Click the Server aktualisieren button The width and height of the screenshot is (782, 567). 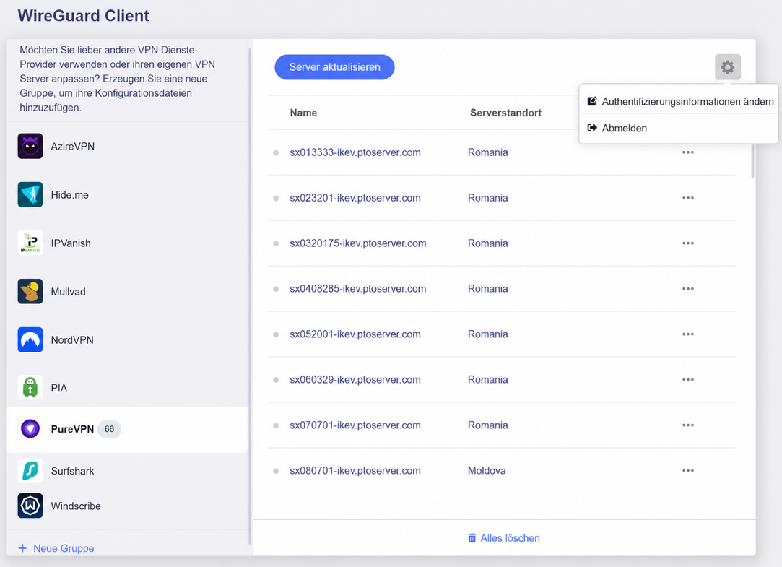pos(334,67)
